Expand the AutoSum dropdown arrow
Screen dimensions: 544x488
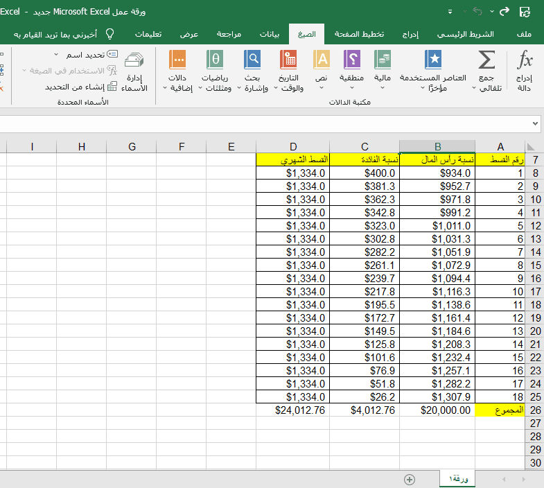tap(474, 88)
